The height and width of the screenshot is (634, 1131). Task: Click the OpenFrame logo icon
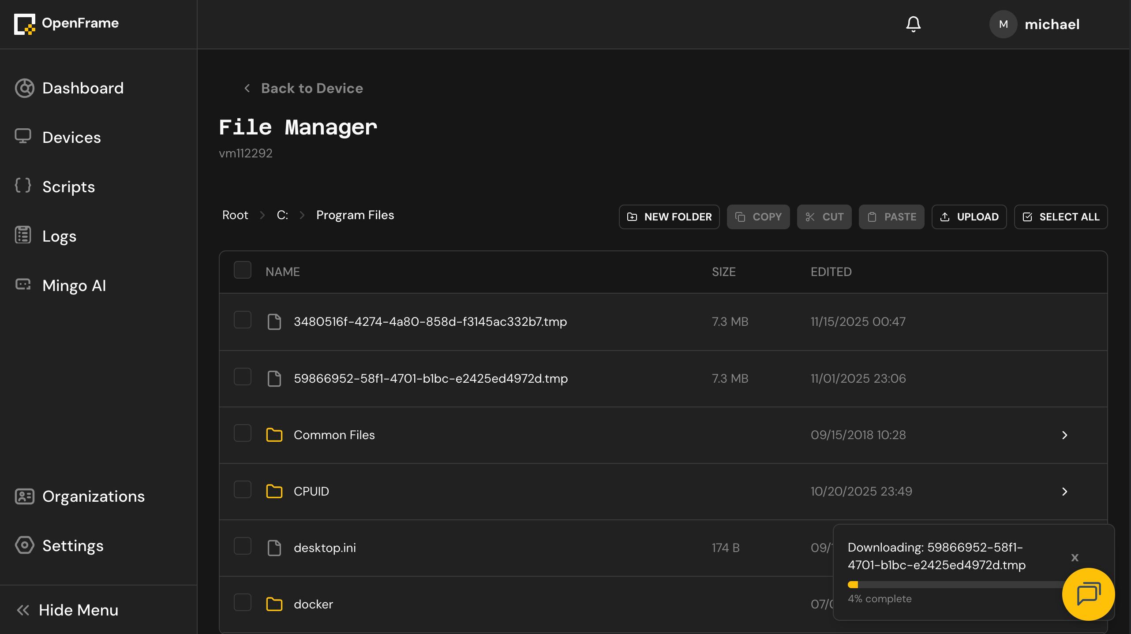click(x=24, y=24)
